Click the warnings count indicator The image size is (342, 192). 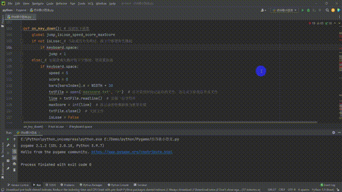[320, 23]
